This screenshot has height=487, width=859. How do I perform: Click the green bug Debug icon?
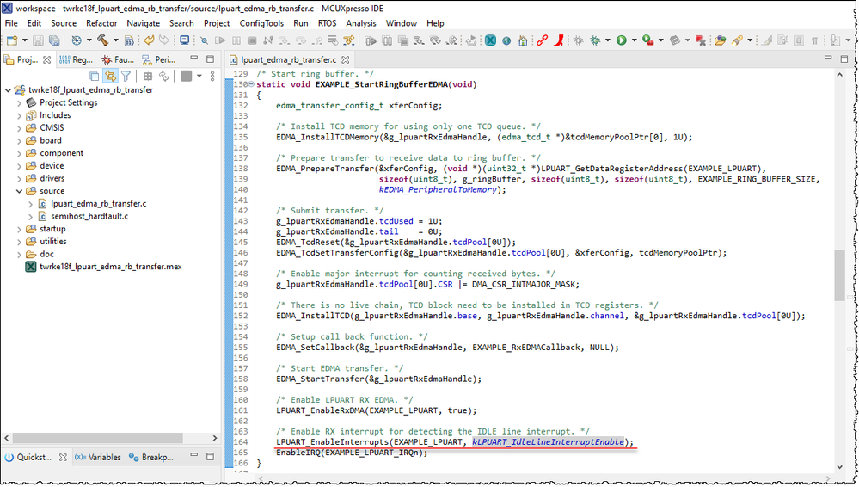coord(596,40)
